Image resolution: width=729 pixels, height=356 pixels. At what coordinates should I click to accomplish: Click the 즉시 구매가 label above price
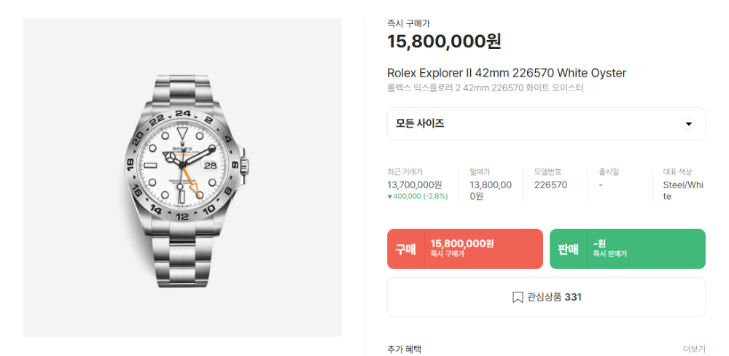(408, 24)
